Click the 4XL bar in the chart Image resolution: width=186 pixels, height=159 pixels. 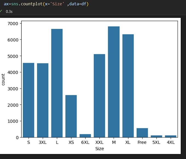tap(171, 136)
